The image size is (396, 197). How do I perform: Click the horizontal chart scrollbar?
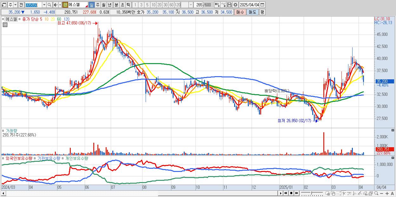tap(140, 193)
